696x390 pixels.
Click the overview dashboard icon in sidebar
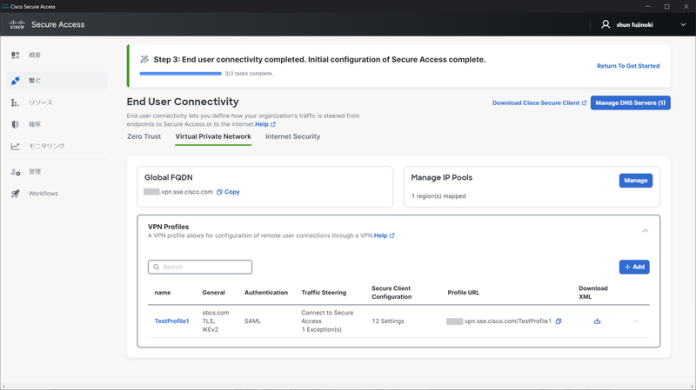pos(16,55)
